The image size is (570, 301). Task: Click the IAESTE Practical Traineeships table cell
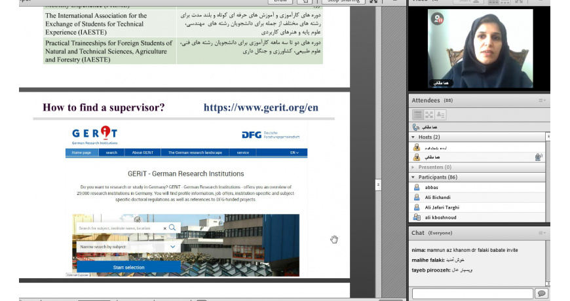[x=110, y=51]
